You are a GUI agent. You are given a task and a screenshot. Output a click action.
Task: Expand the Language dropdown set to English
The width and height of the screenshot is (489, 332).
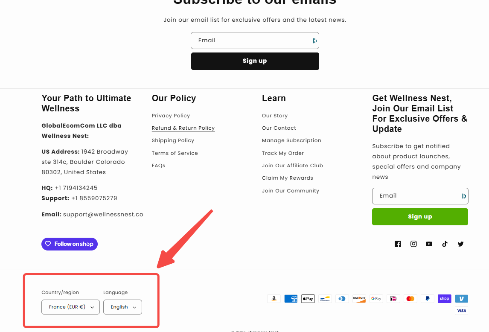coord(122,307)
